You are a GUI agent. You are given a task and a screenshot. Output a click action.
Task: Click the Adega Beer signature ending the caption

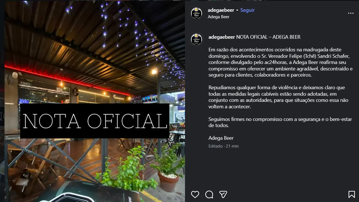221,138
